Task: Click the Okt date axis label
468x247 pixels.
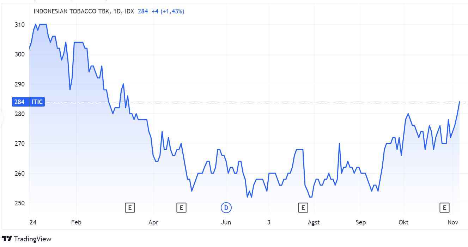Action: (x=403, y=222)
